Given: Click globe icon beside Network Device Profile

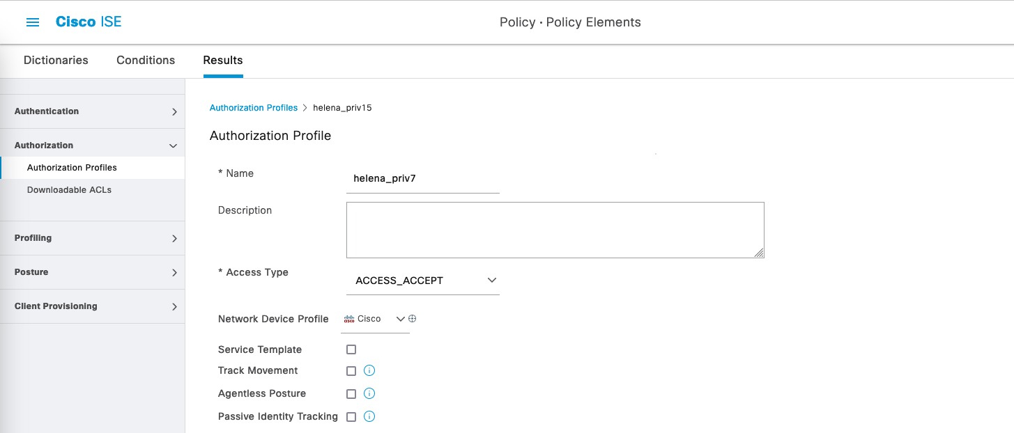Looking at the screenshot, I should click(x=412, y=319).
